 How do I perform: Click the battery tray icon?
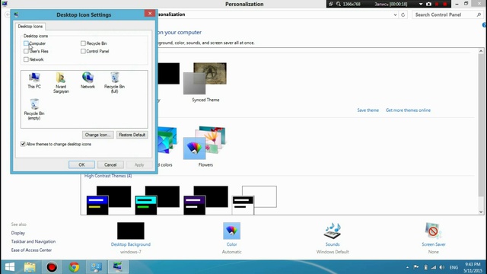(425, 267)
